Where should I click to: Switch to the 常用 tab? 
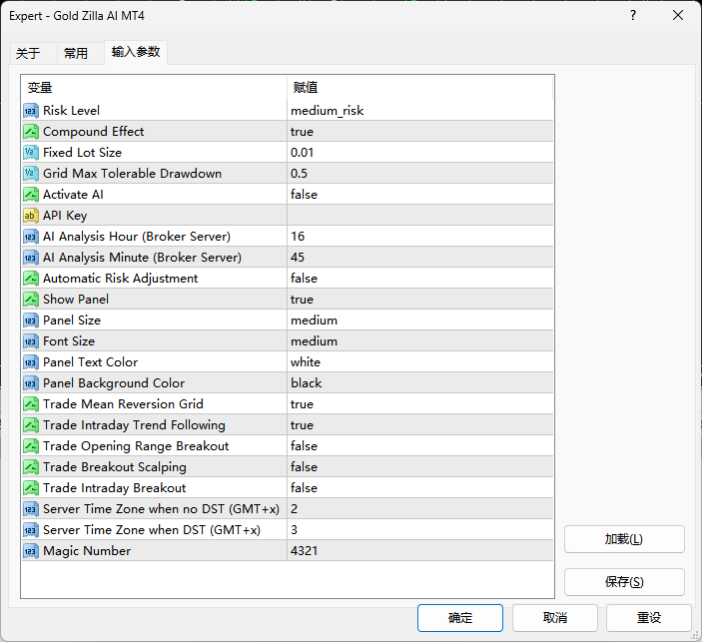(76, 54)
